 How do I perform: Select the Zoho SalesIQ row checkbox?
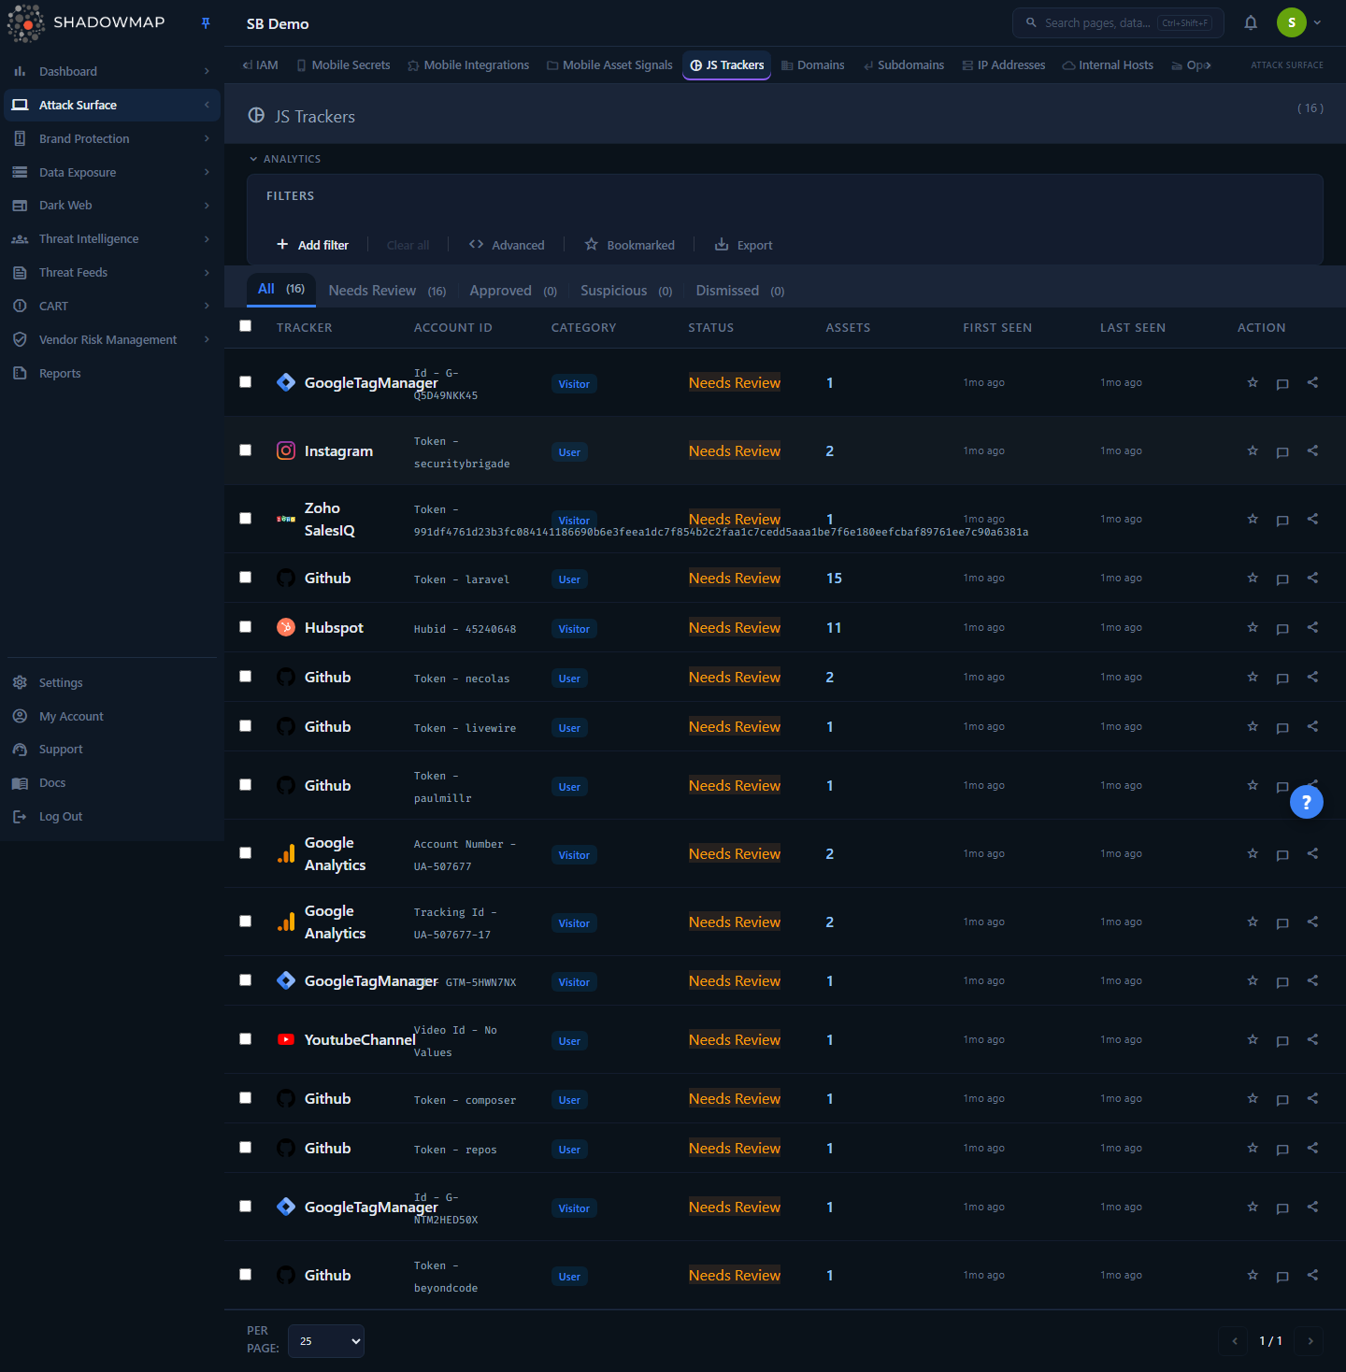tap(245, 519)
